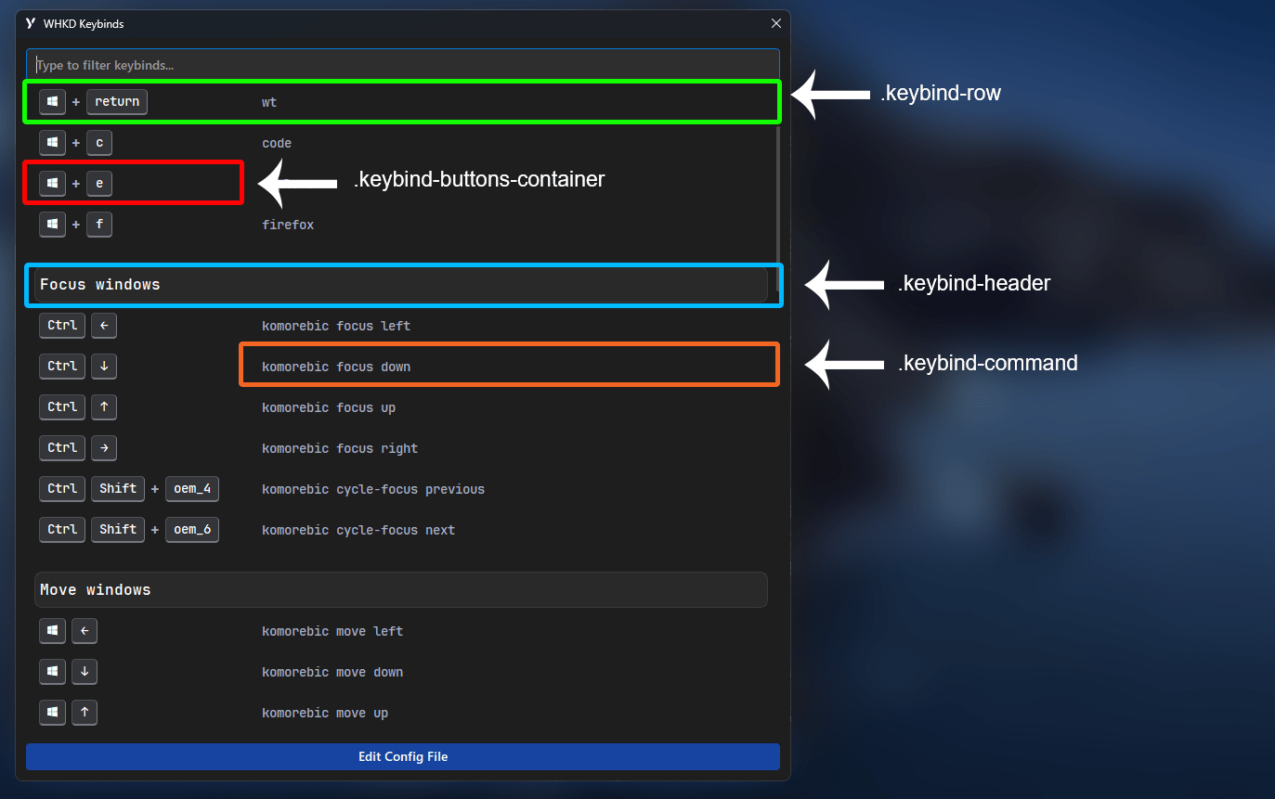Click the YASB logo icon in title bar
The height and width of the screenshot is (799, 1275).
(x=31, y=23)
